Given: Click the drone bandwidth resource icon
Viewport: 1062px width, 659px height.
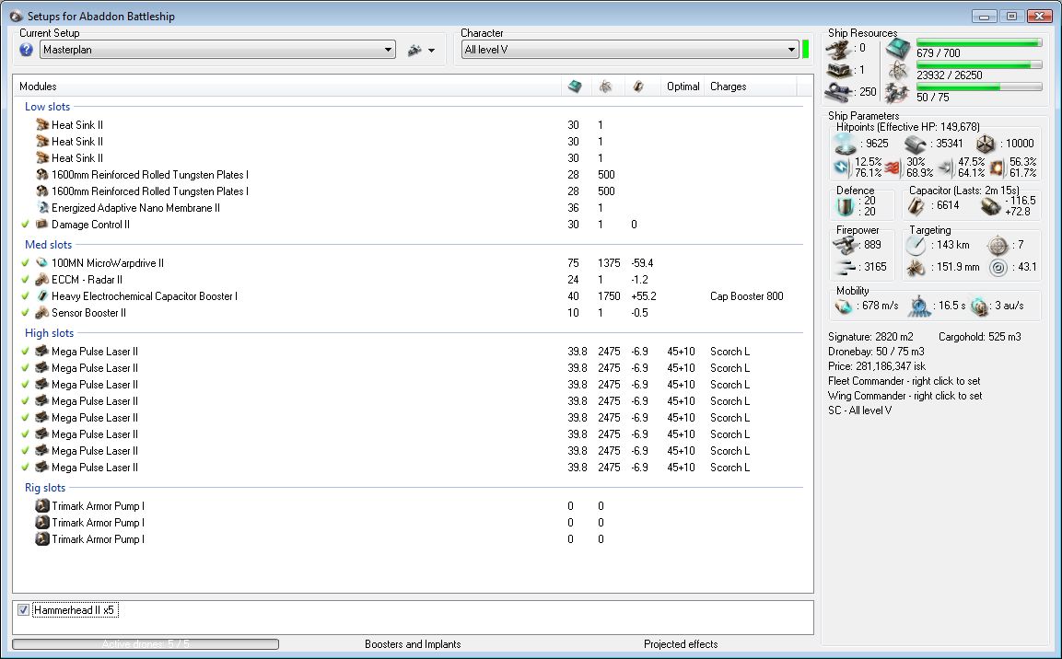Looking at the screenshot, I should pyautogui.click(x=898, y=93).
